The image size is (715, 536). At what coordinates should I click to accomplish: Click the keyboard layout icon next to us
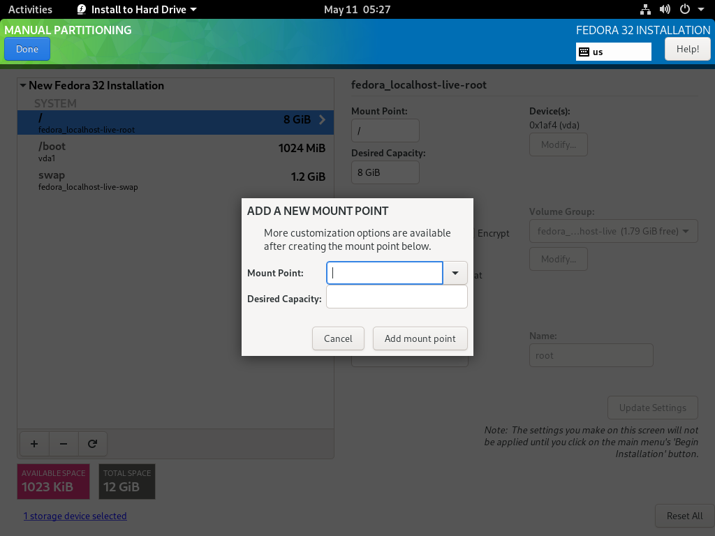point(584,52)
